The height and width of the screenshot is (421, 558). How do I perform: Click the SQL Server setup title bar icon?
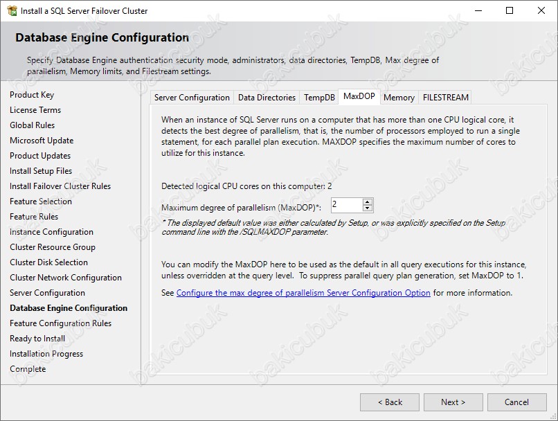12,10
